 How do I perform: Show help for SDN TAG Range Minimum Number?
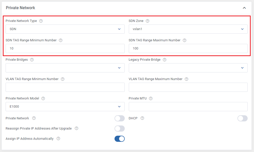[x=61, y=40]
